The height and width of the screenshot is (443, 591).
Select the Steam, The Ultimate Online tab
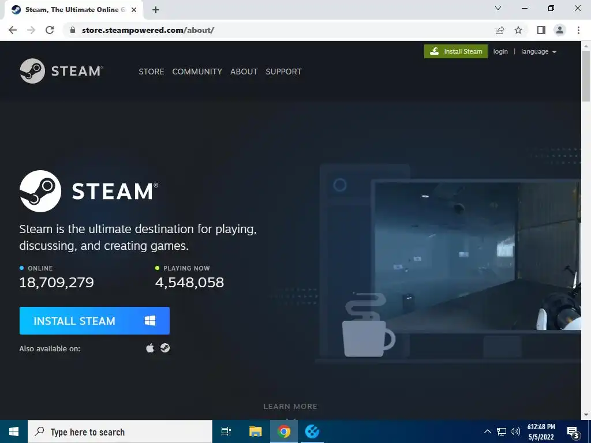click(x=74, y=10)
